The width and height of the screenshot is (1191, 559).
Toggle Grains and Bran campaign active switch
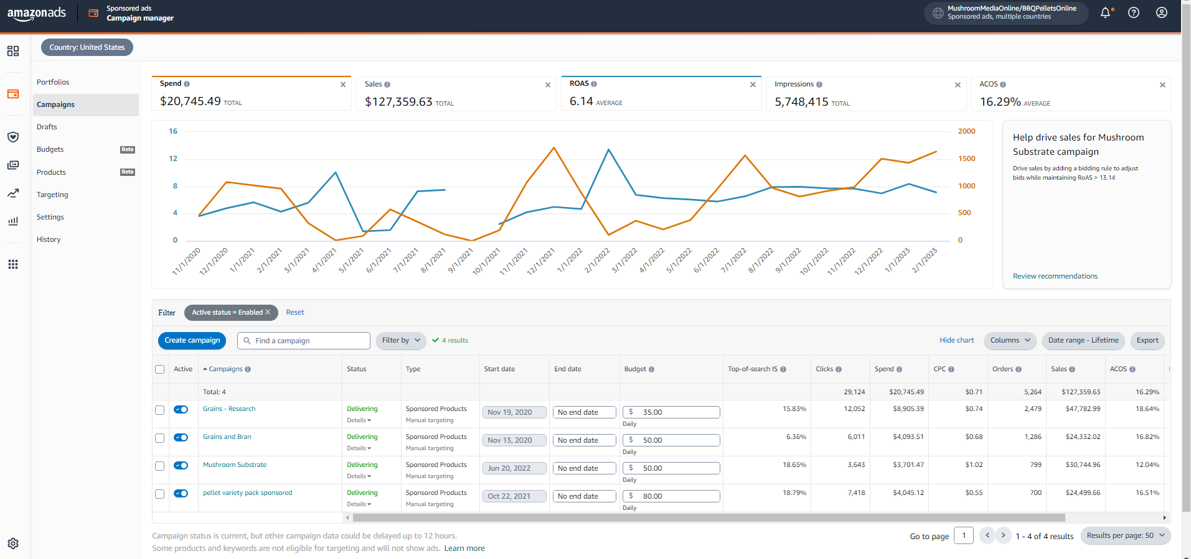tap(181, 438)
